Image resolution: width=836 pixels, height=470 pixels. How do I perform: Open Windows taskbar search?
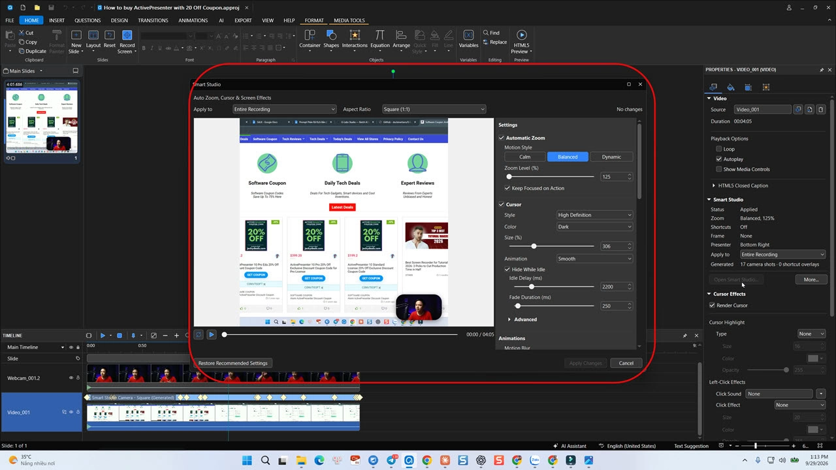pos(266,460)
